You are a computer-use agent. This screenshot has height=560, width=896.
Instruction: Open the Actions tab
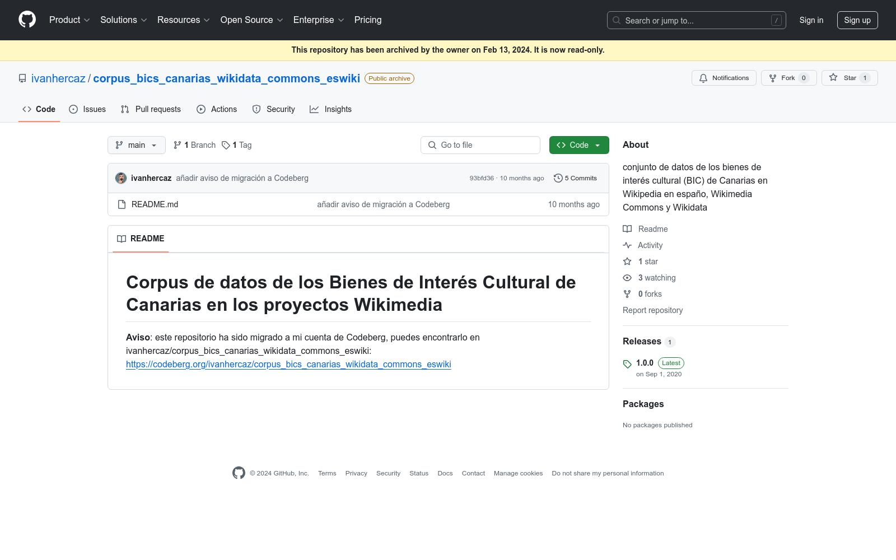(217, 109)
